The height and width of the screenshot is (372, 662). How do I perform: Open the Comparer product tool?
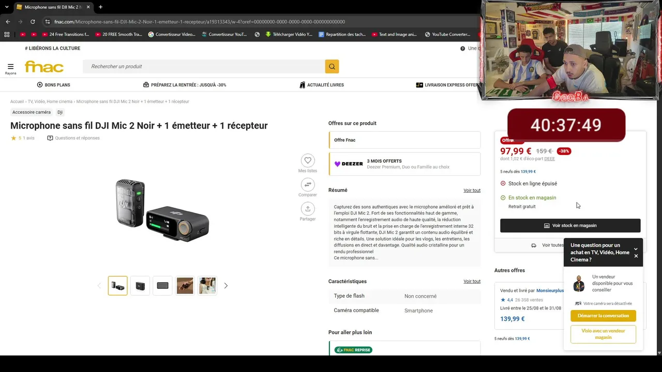point(308,184)
